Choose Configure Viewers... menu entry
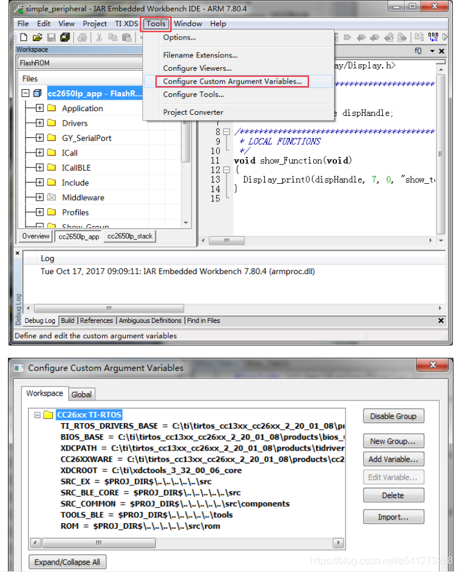The width and height of the screenshot is (459, 572). [197, 68]
